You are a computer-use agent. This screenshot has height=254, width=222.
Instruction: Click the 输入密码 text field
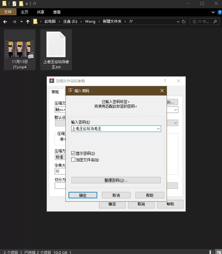(x=113, y=129)
